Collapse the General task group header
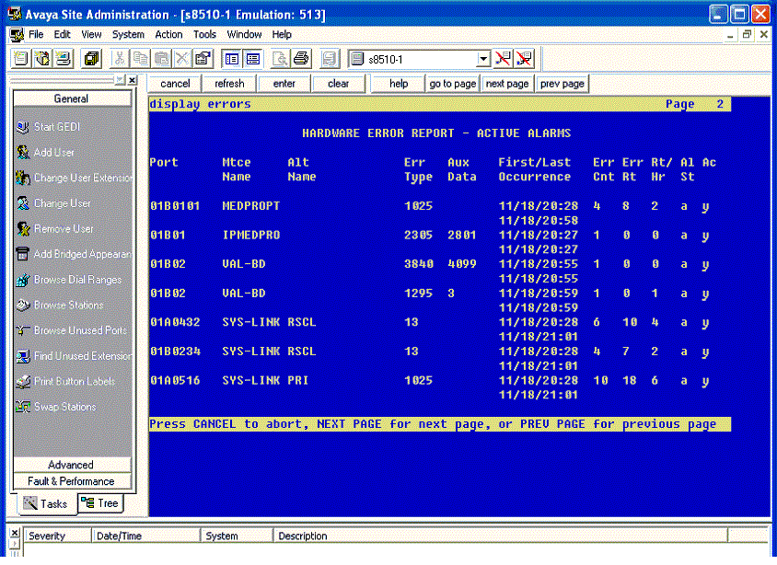 (x=72, y=98)
